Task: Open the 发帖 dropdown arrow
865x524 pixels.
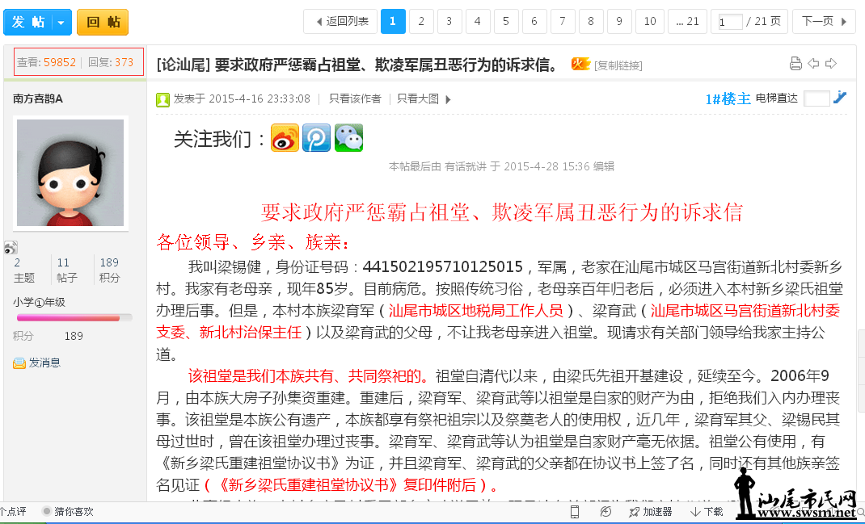Action: (61, 23)
